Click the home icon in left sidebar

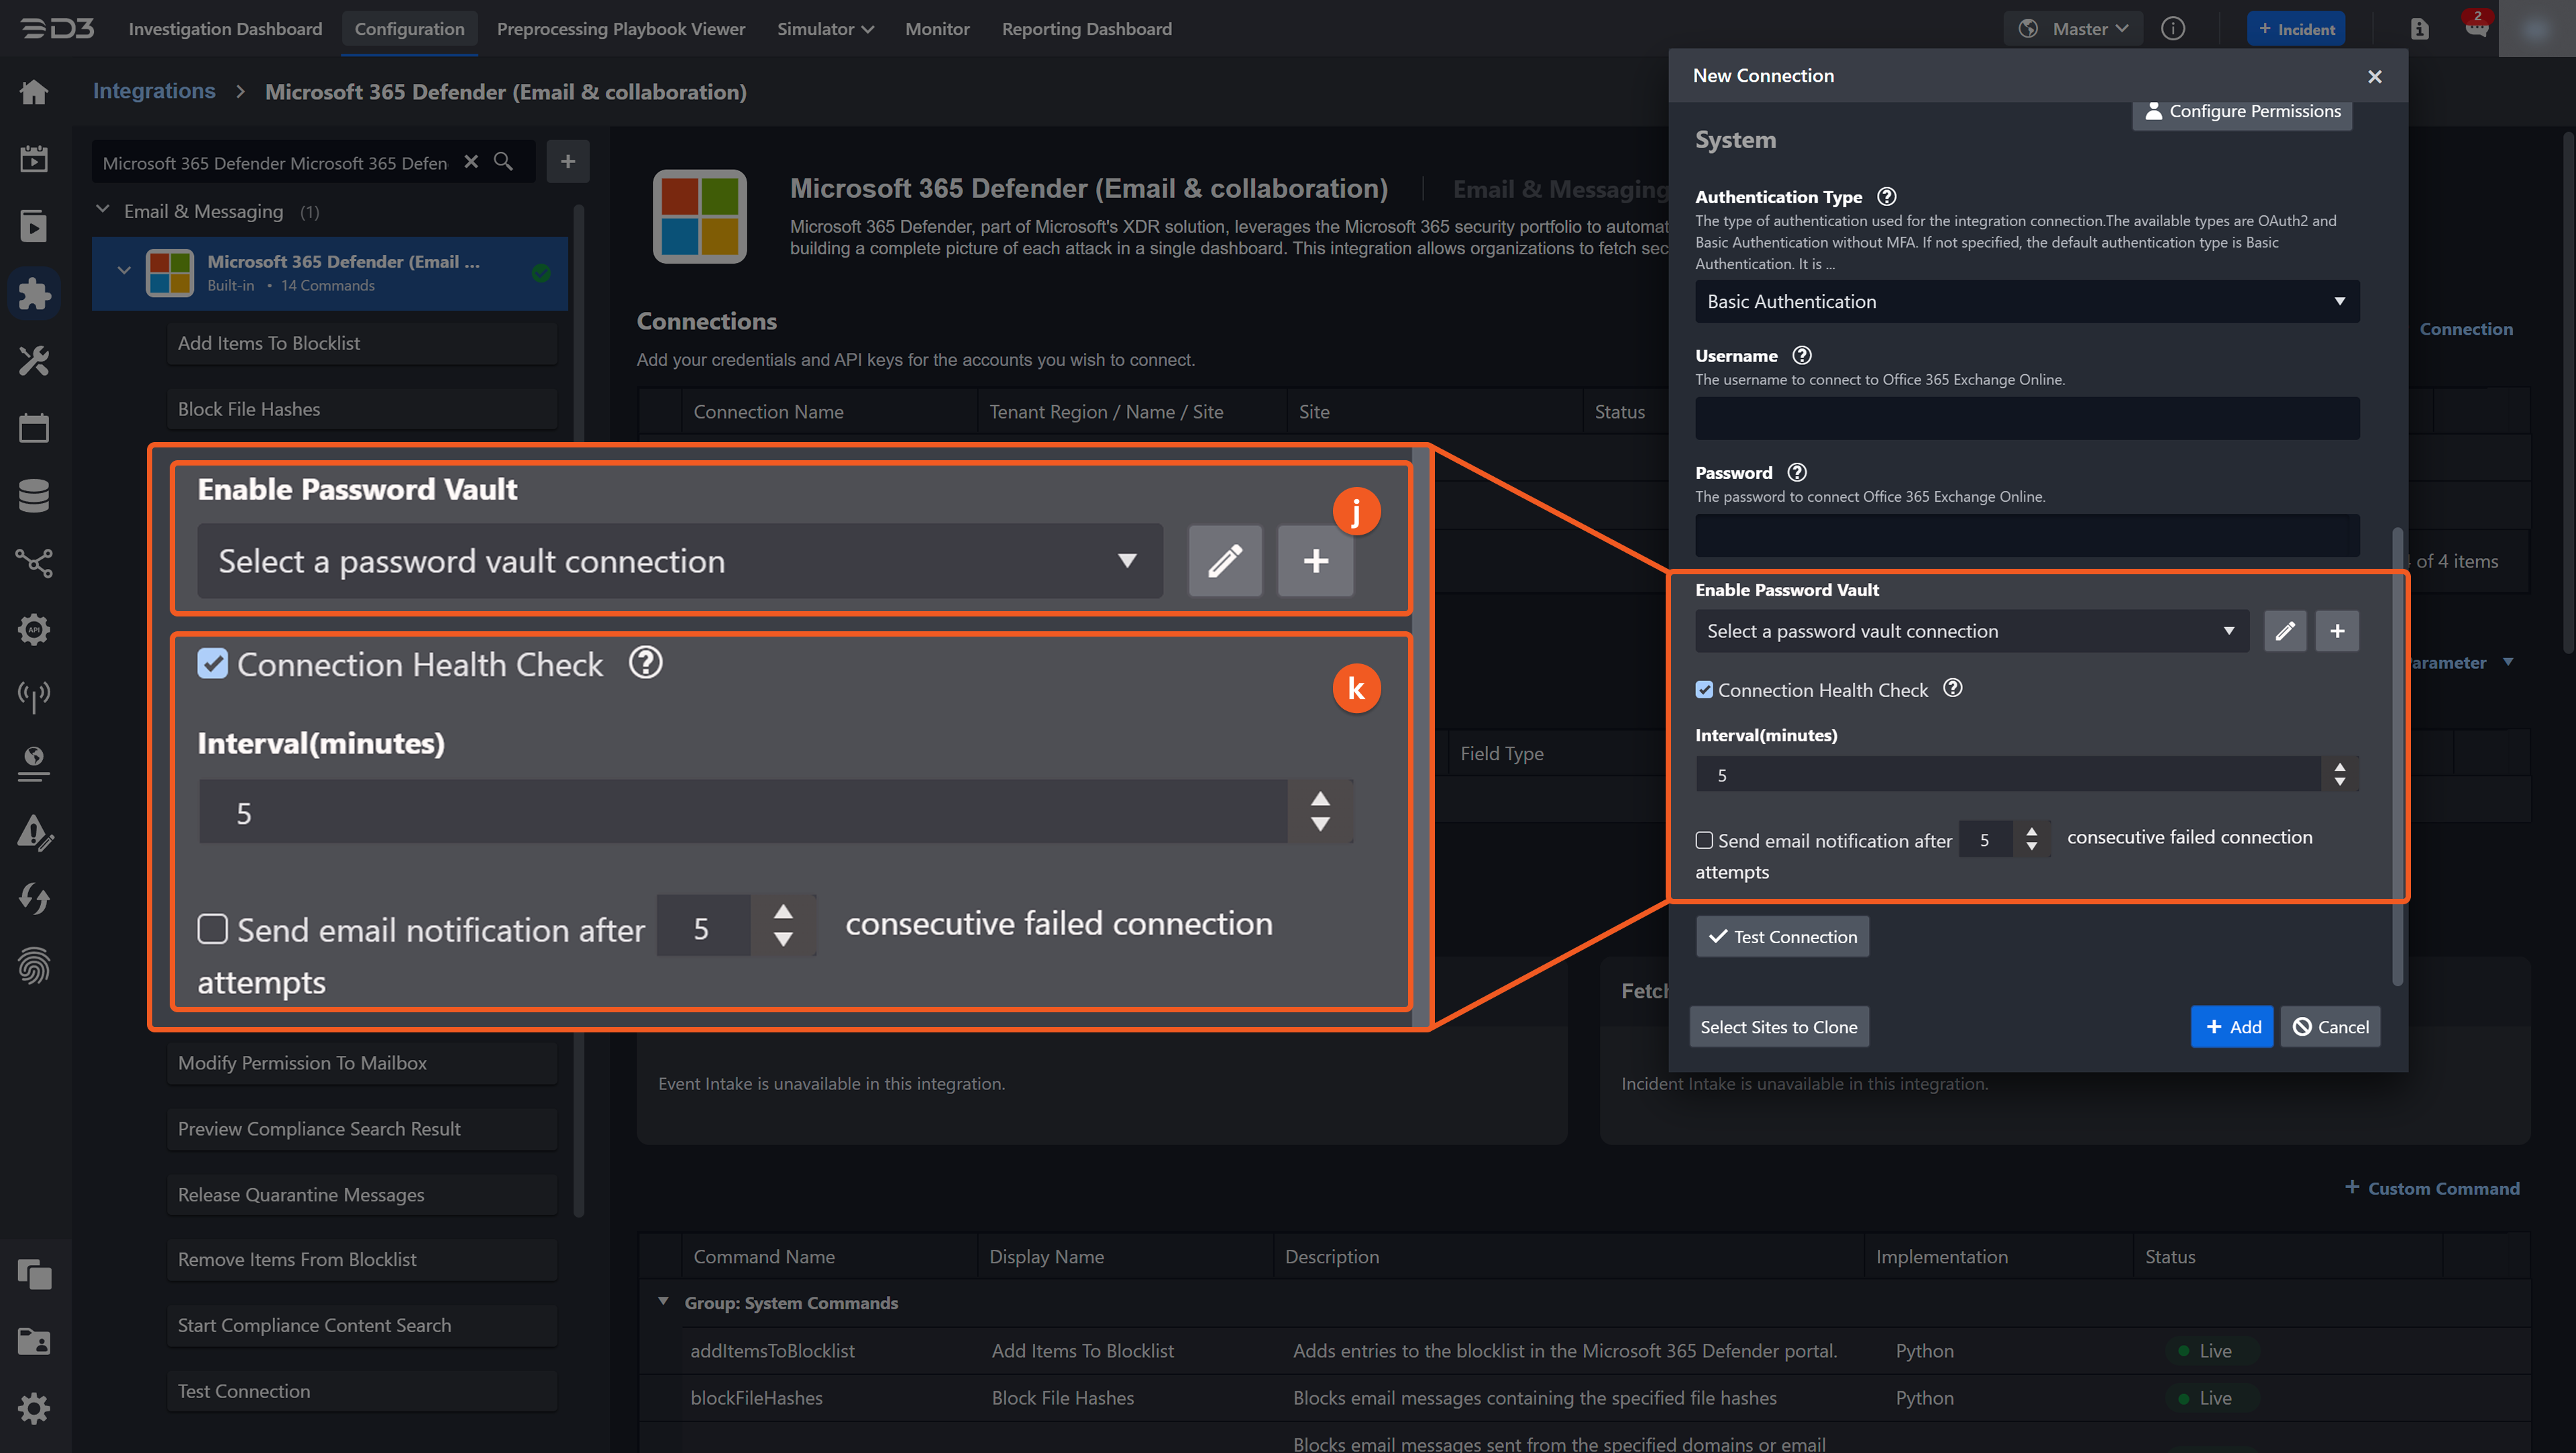34,92
